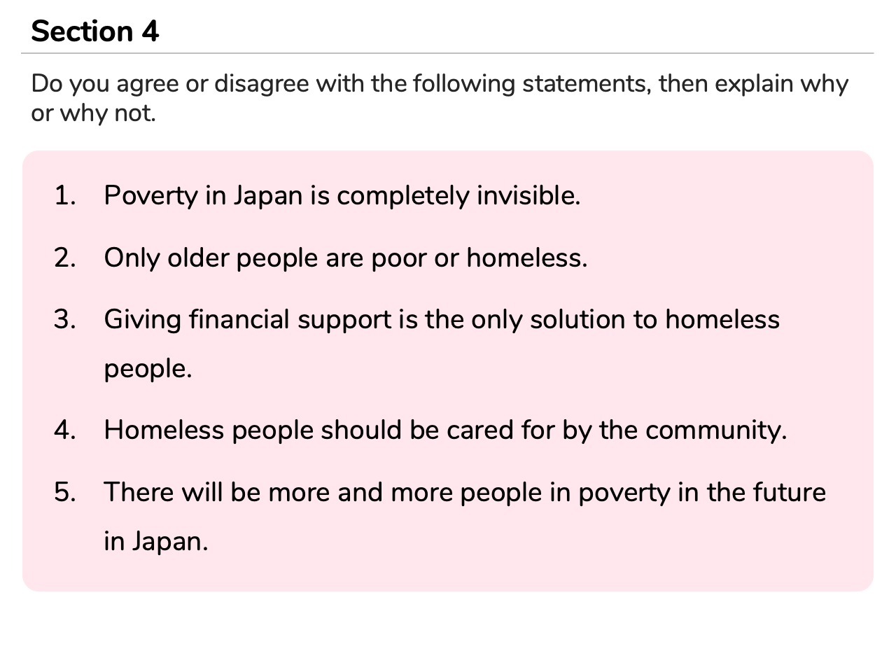
Task: Click the number 3 list marker
Action: 65,320
